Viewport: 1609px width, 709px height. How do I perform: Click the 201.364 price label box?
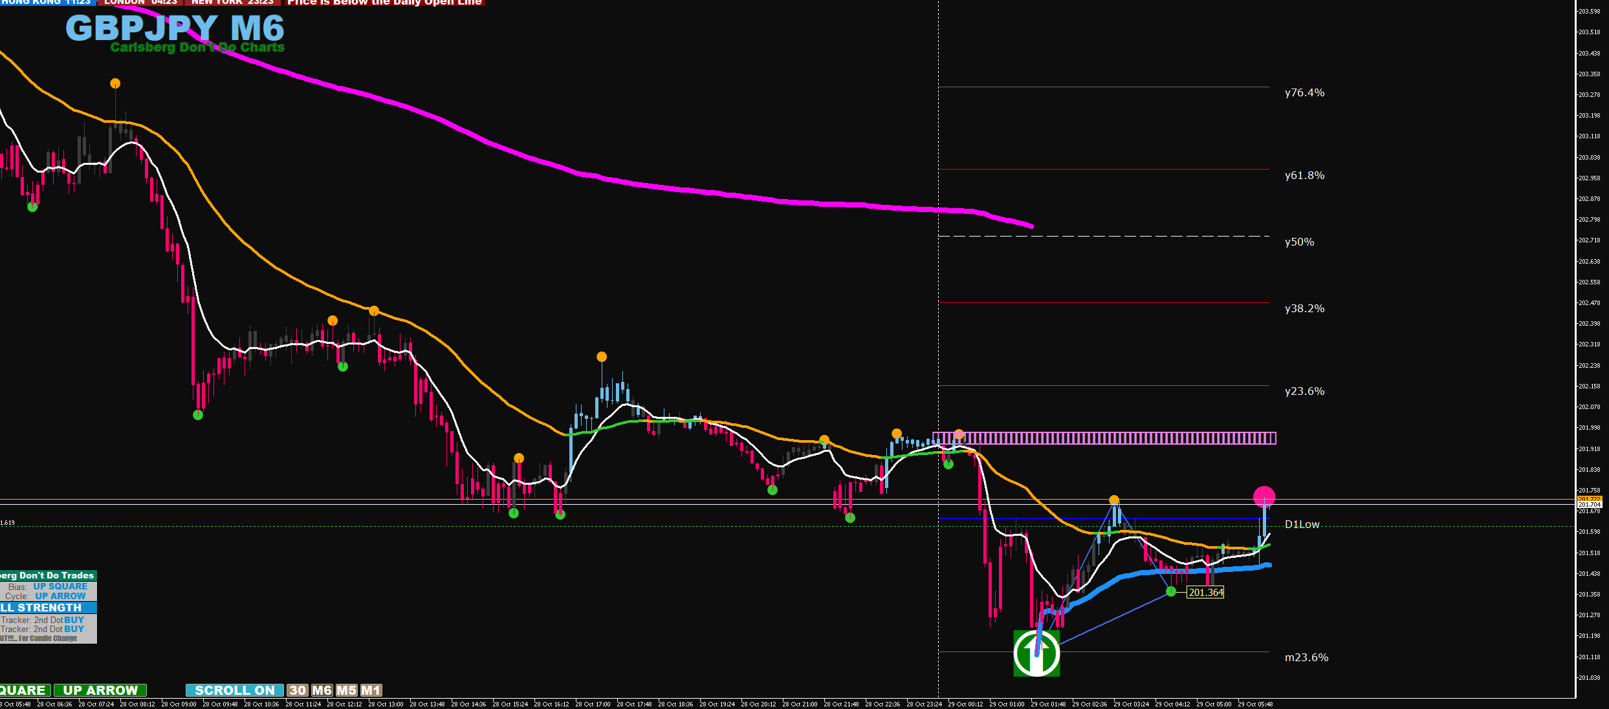[x=1206, y=592]
